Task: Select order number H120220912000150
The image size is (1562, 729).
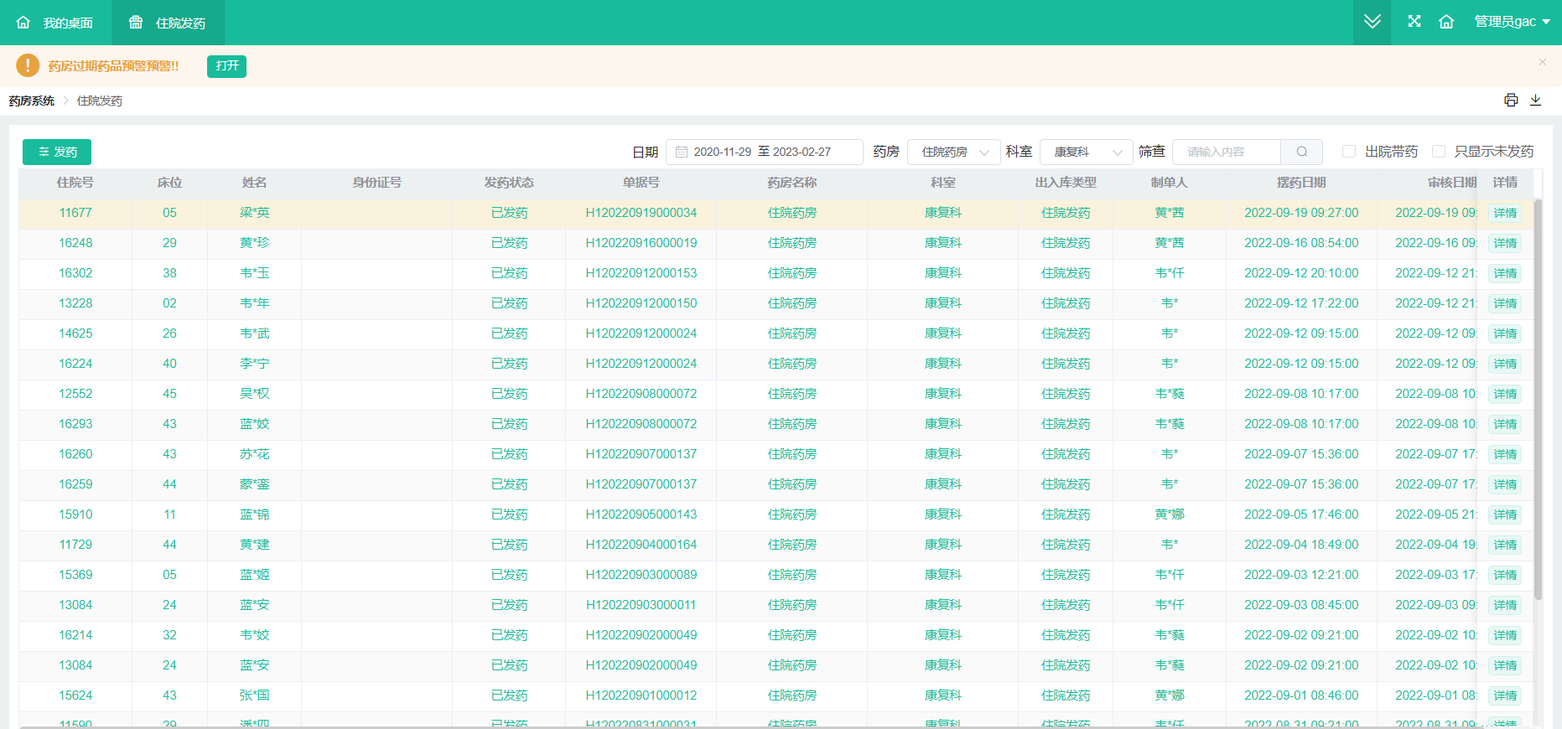Action: coord(641,303)
